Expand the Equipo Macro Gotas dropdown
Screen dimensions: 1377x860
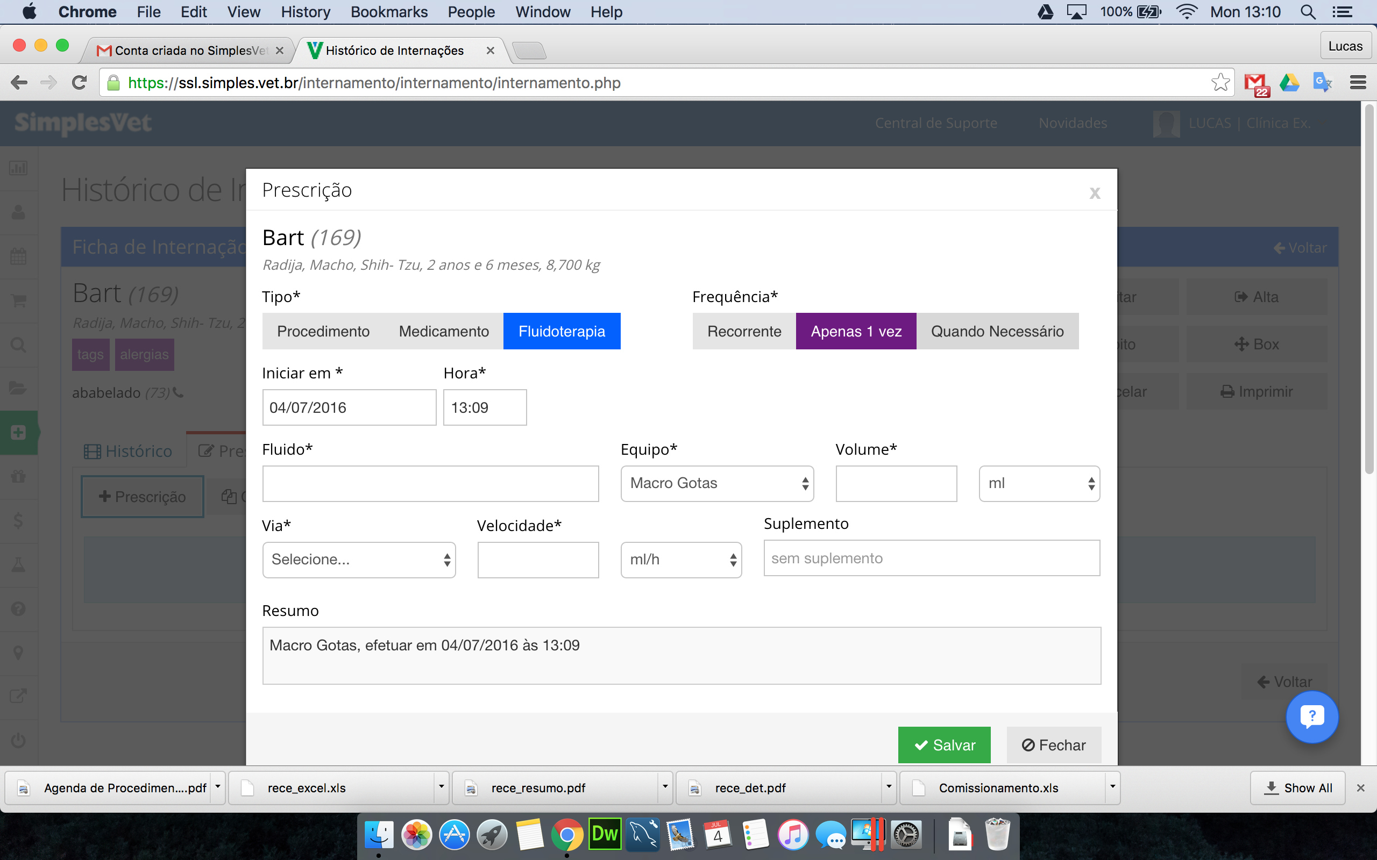717,483
